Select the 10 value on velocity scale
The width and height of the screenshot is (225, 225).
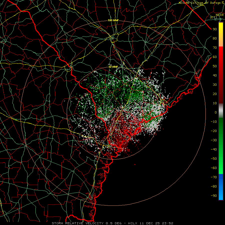(x=215, y=103)
